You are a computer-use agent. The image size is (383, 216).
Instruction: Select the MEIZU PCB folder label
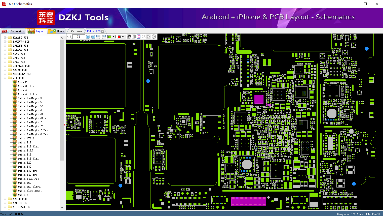tap(20, 70)
